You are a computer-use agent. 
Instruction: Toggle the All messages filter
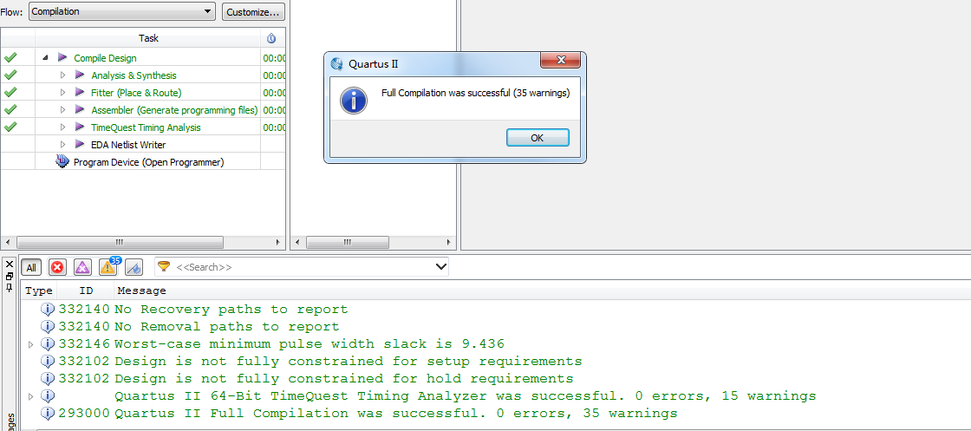click(31, 267)
